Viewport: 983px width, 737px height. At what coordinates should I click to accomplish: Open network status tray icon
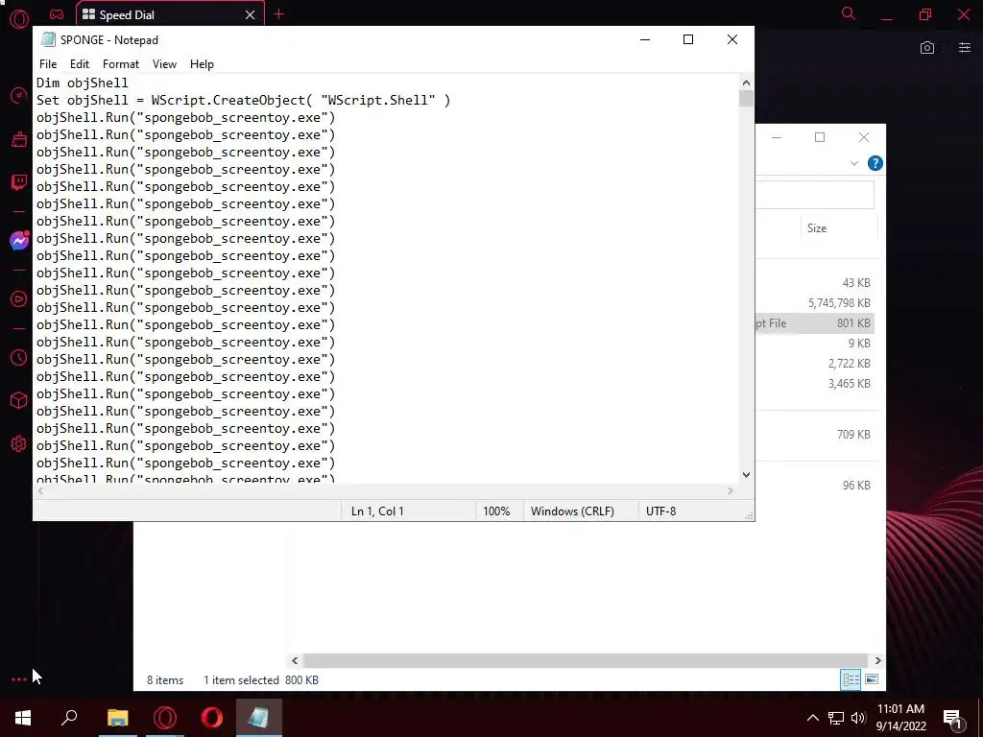(836, 718)
